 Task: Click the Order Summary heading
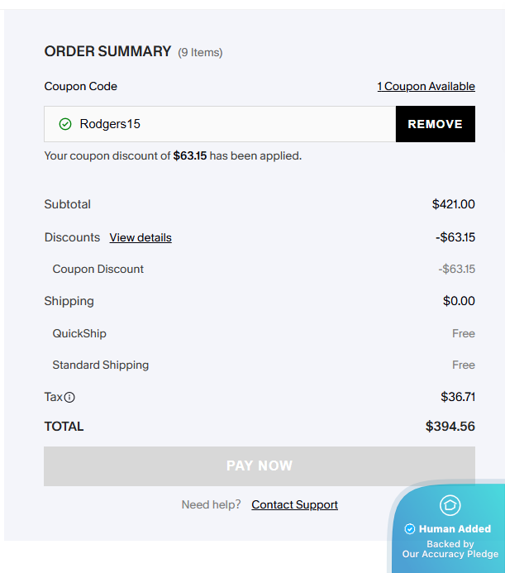click(x=107, y=51)
